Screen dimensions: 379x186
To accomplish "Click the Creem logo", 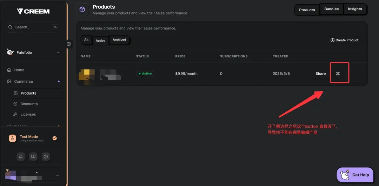I will tap(33, 11).
